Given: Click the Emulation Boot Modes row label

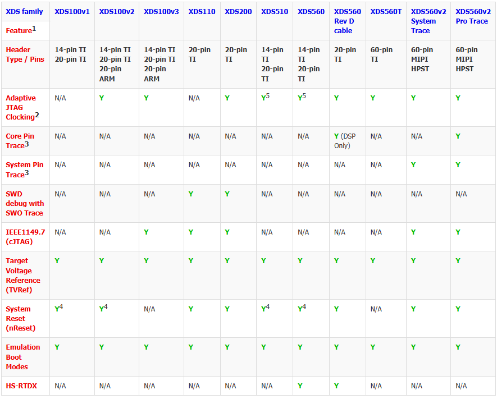Looking at the screenshot, I should pos(23,356).
